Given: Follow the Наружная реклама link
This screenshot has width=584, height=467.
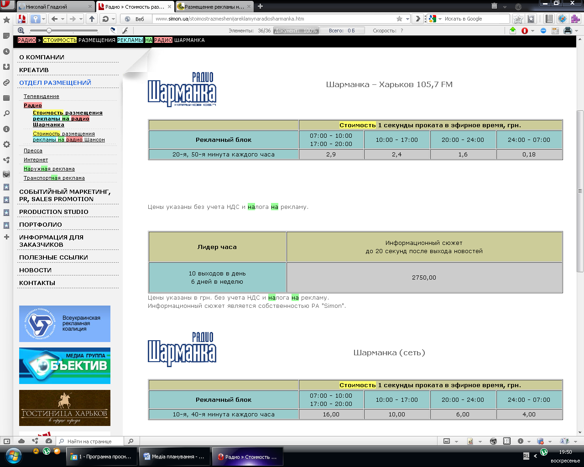Looking at the screenshot, I should coord(49,169).
